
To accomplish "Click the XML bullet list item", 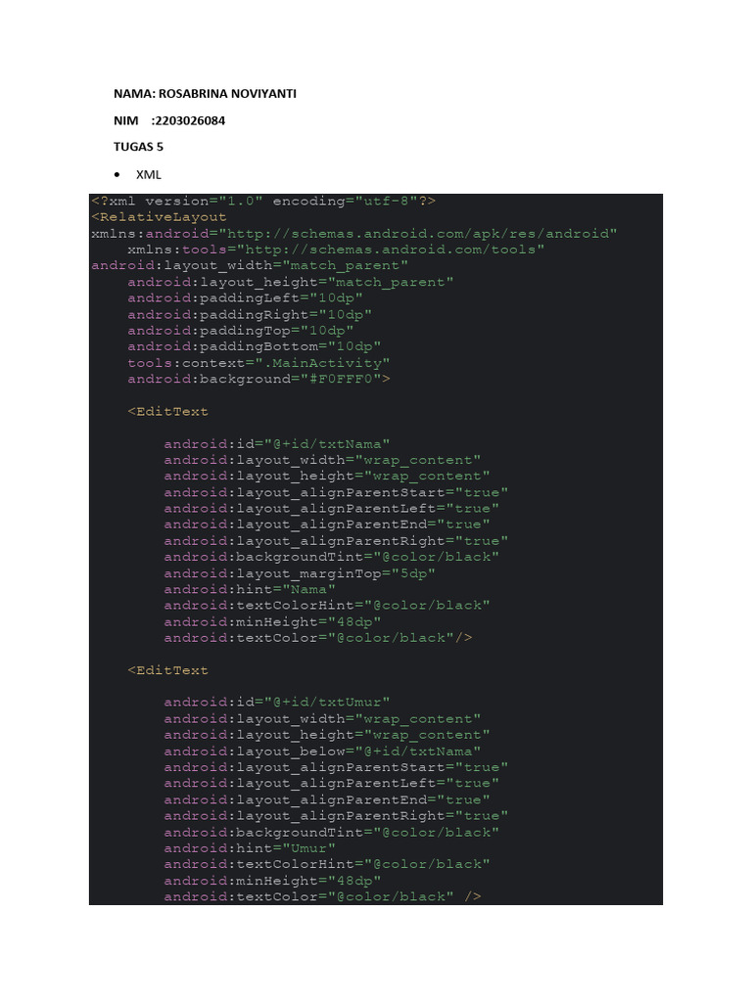I will 148,174.
